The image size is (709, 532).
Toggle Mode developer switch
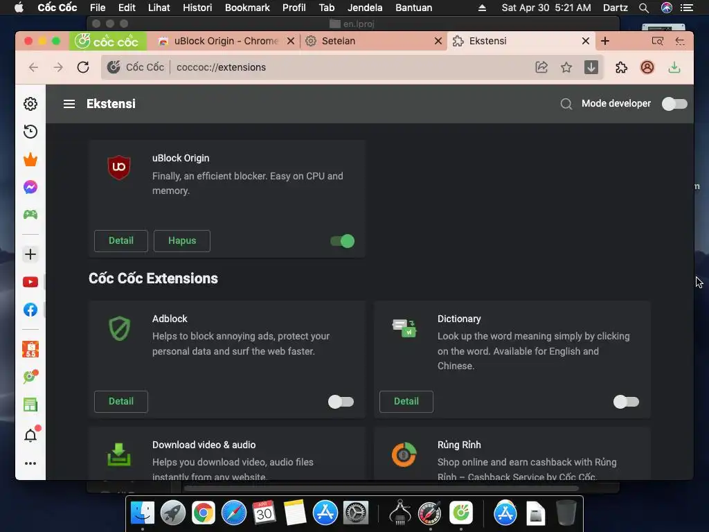(x=674, y=104)
